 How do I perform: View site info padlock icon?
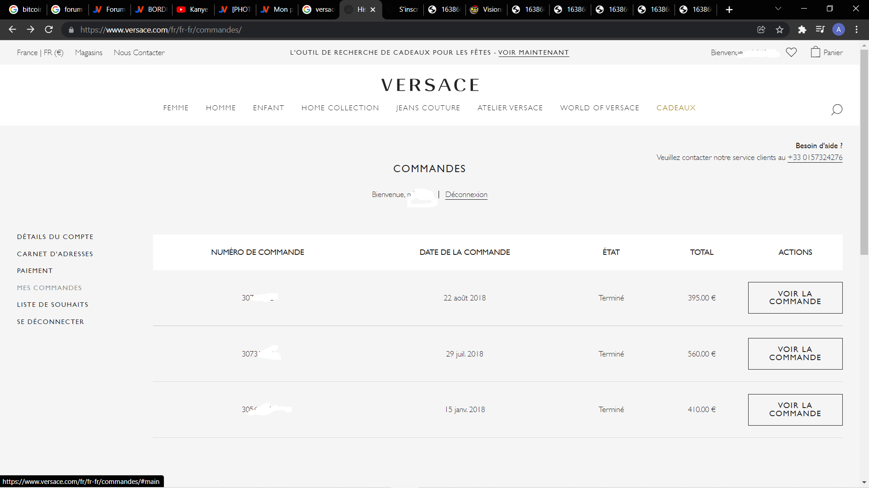(x=71, y=30)
